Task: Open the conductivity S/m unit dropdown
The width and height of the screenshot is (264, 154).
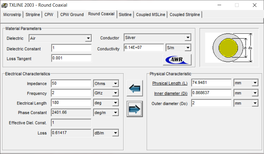Action: click(188, 48)
